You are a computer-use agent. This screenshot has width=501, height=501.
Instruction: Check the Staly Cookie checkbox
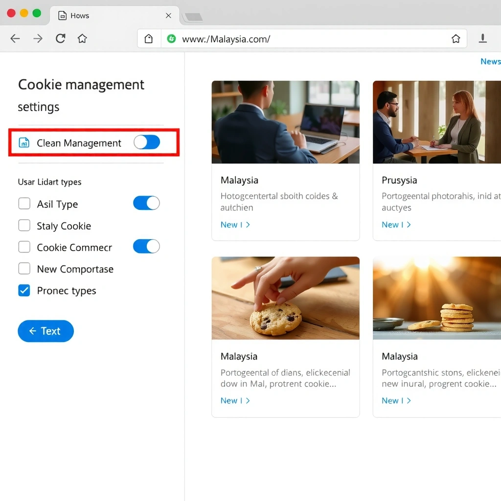pos(24,226)
